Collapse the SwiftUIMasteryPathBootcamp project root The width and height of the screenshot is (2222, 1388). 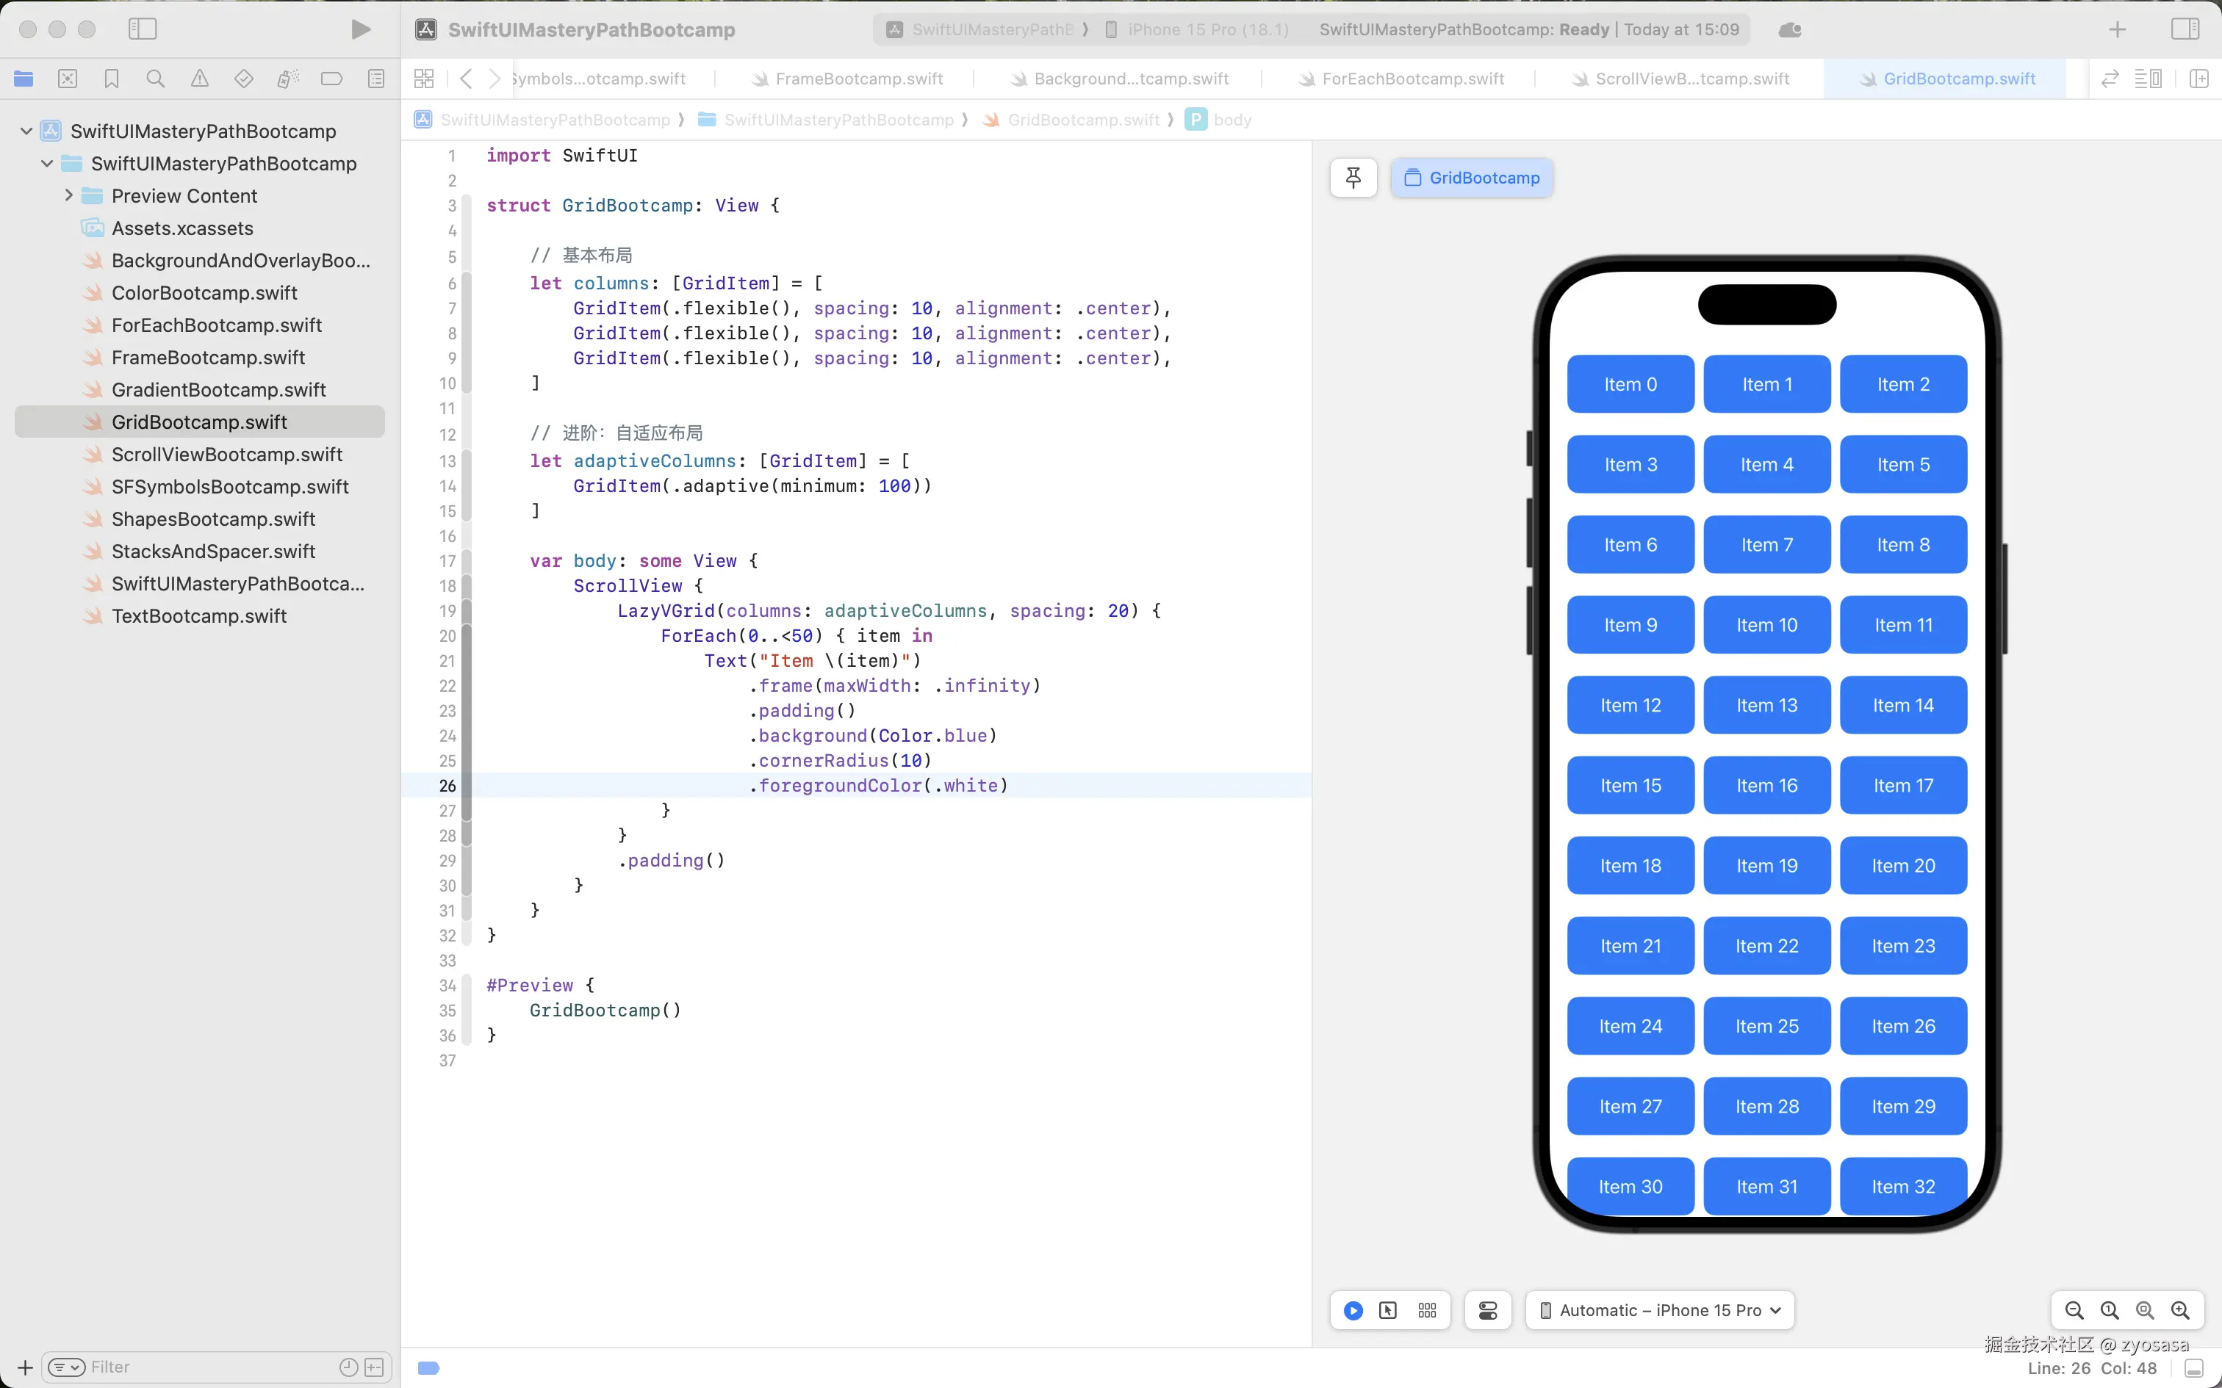pyautogui.click(x=26, y=131)
